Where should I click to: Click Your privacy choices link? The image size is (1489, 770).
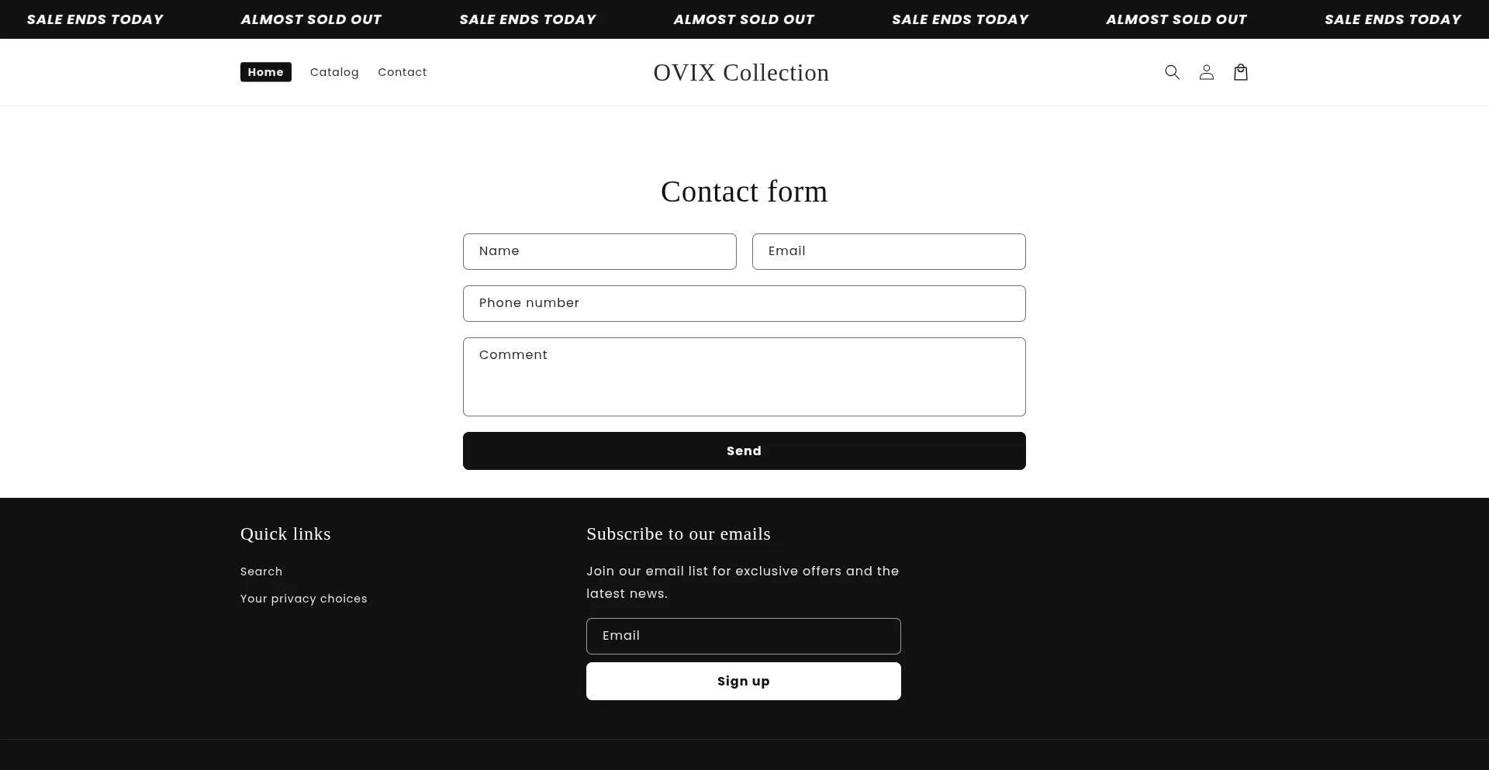(x=303, y=598)
